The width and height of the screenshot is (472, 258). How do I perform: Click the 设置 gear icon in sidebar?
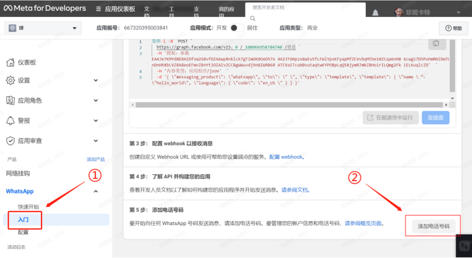tap(10, 81)
